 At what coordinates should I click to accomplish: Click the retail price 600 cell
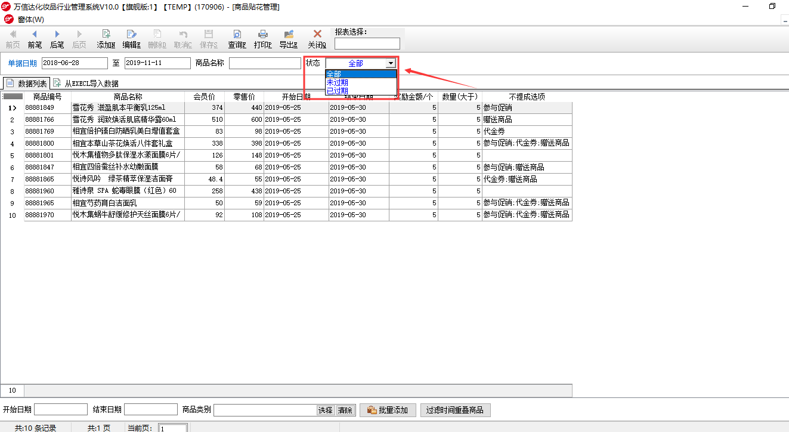point(244,120)
